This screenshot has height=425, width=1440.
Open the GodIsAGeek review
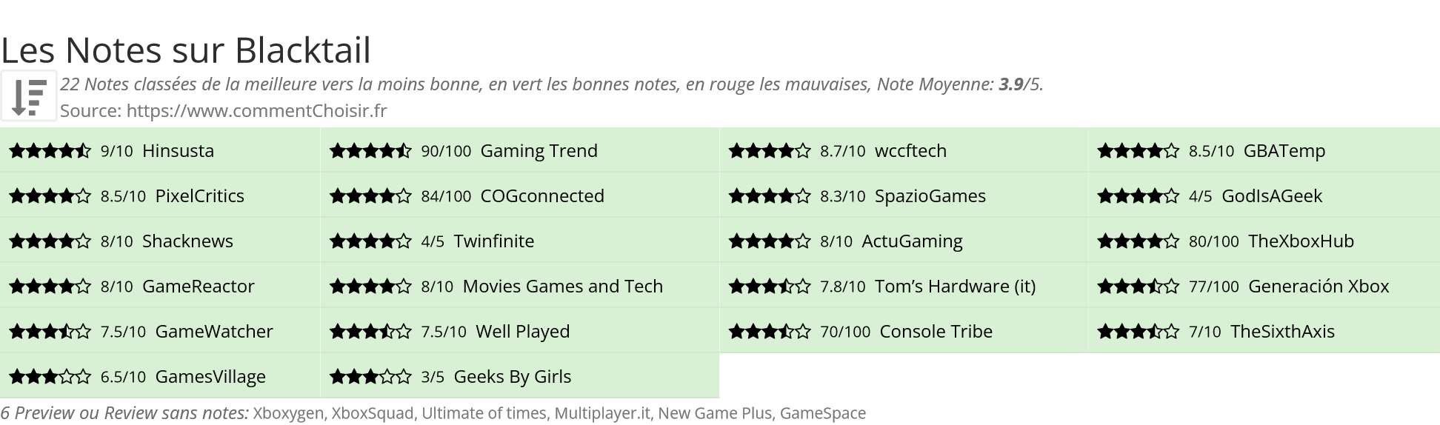point(1271,196)
